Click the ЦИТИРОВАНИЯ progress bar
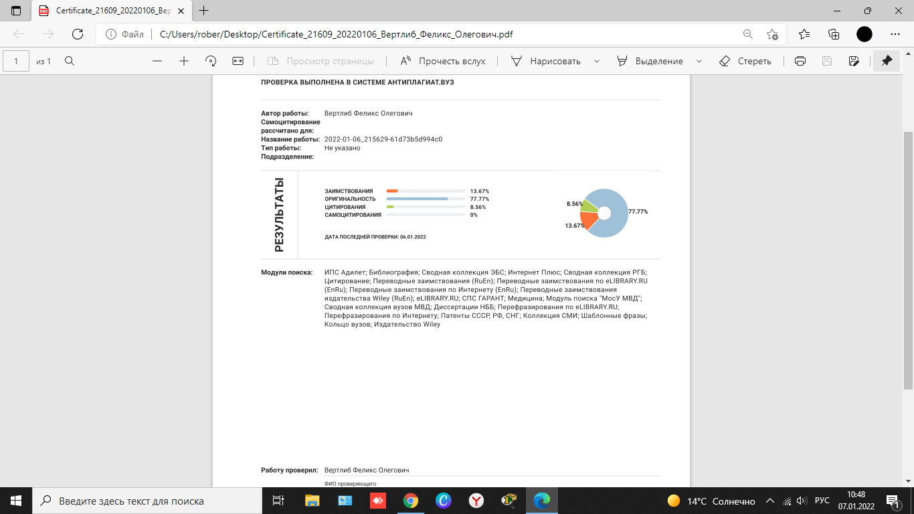The image size is (914, 514). pos(426,207)
